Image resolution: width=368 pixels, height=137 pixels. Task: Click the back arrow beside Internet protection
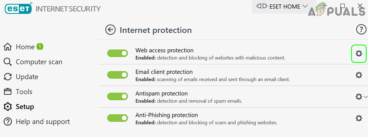click(110, 30)
